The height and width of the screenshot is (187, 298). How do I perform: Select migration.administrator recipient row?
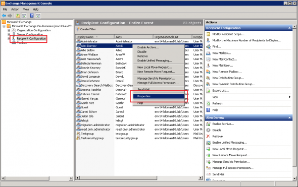click(x=139, y=125)
